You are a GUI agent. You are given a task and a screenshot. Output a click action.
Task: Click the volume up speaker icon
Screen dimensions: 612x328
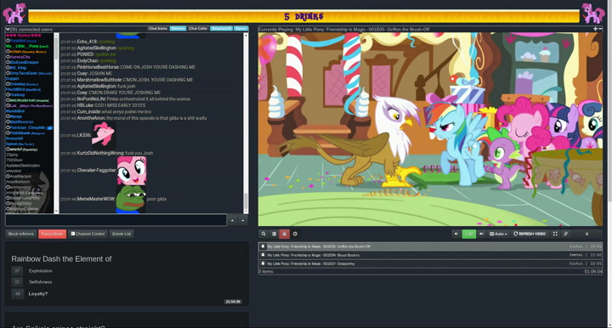(x=481, y=234)
